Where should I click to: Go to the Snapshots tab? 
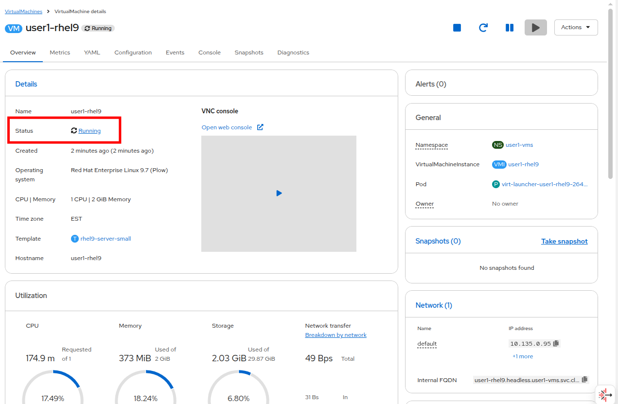point(249,53)
